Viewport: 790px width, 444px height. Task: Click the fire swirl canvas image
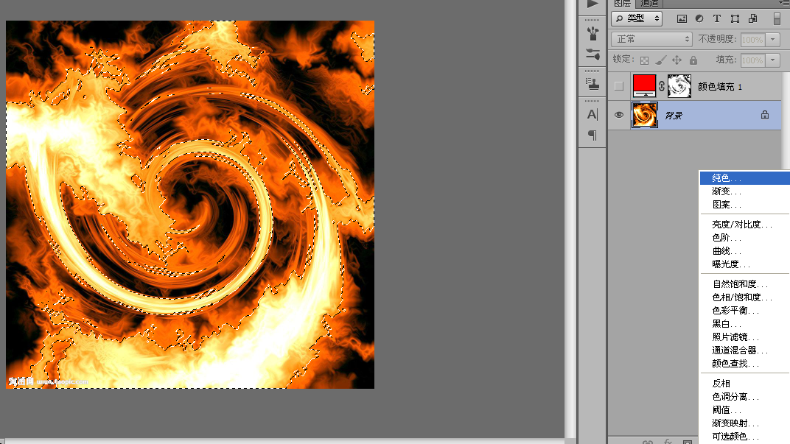point(190,205)
